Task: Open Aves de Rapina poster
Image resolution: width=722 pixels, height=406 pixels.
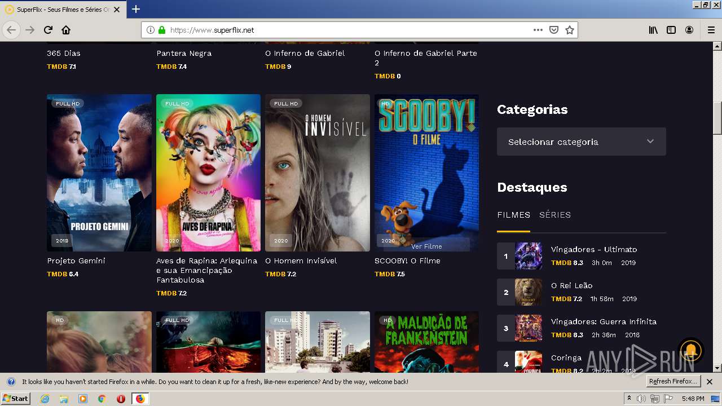Action: coord(208,173)
